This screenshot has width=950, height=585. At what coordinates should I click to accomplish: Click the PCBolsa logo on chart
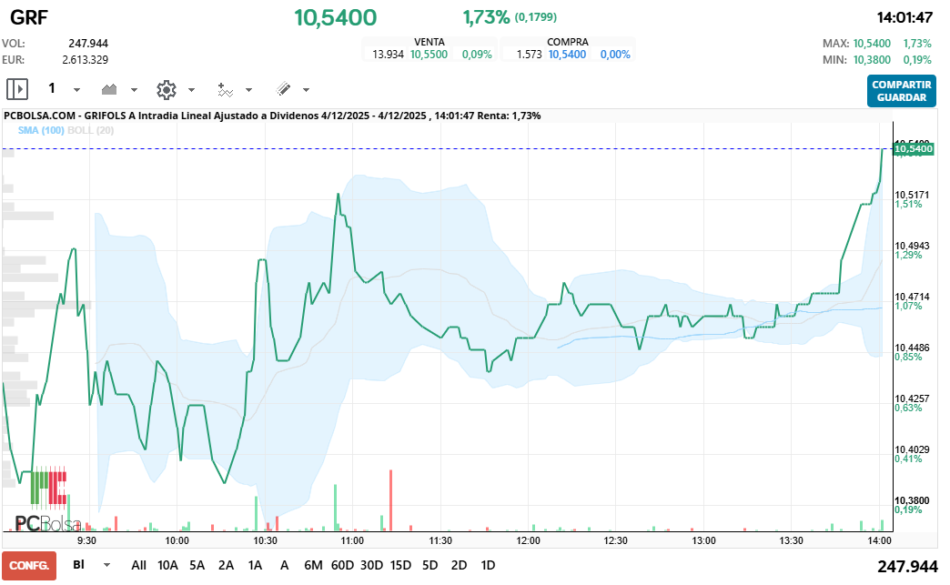click(47, 523)
